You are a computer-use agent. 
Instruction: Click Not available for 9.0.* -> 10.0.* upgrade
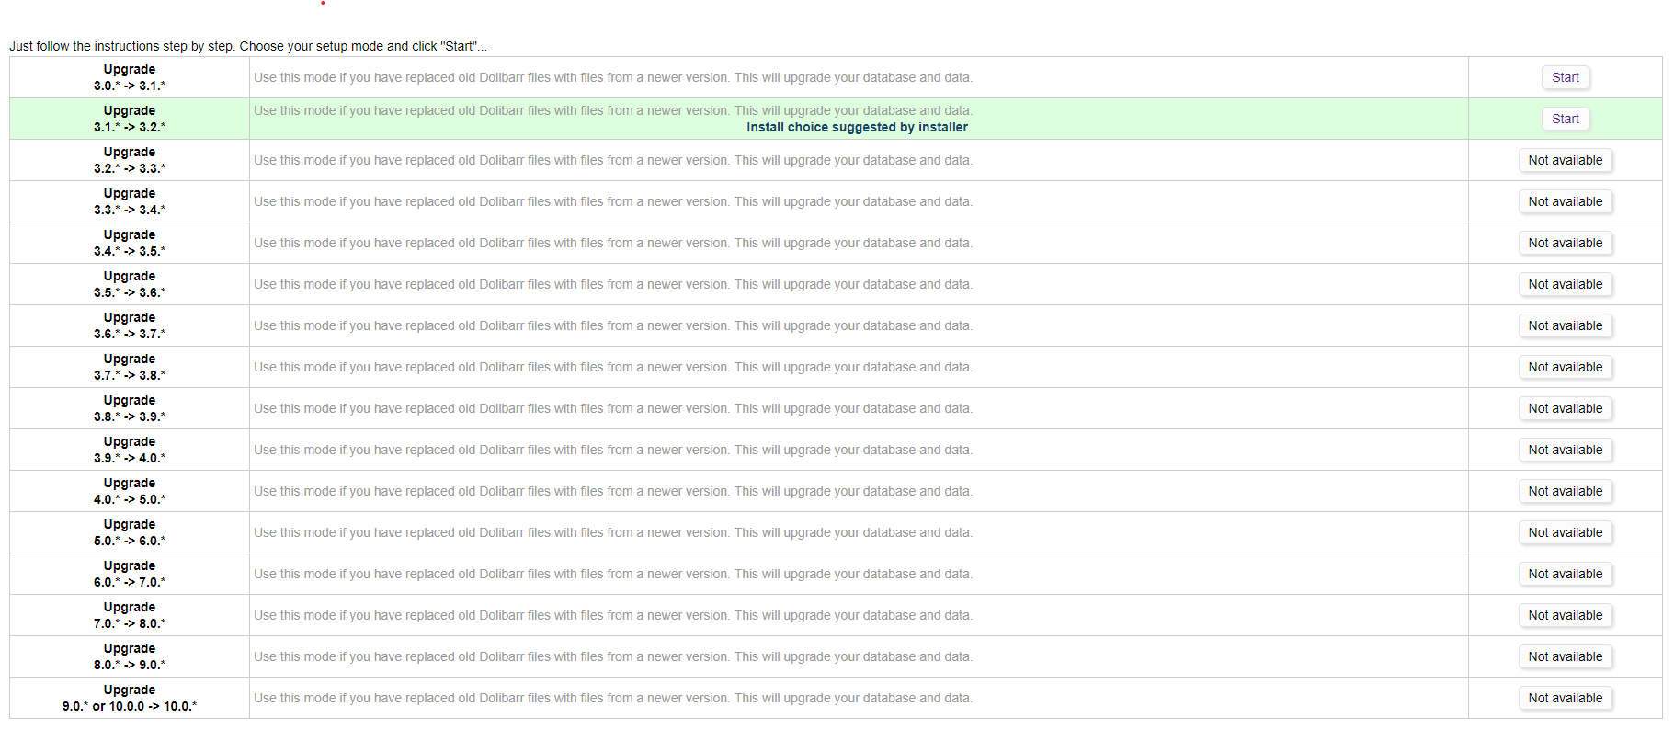[1565, 698]
